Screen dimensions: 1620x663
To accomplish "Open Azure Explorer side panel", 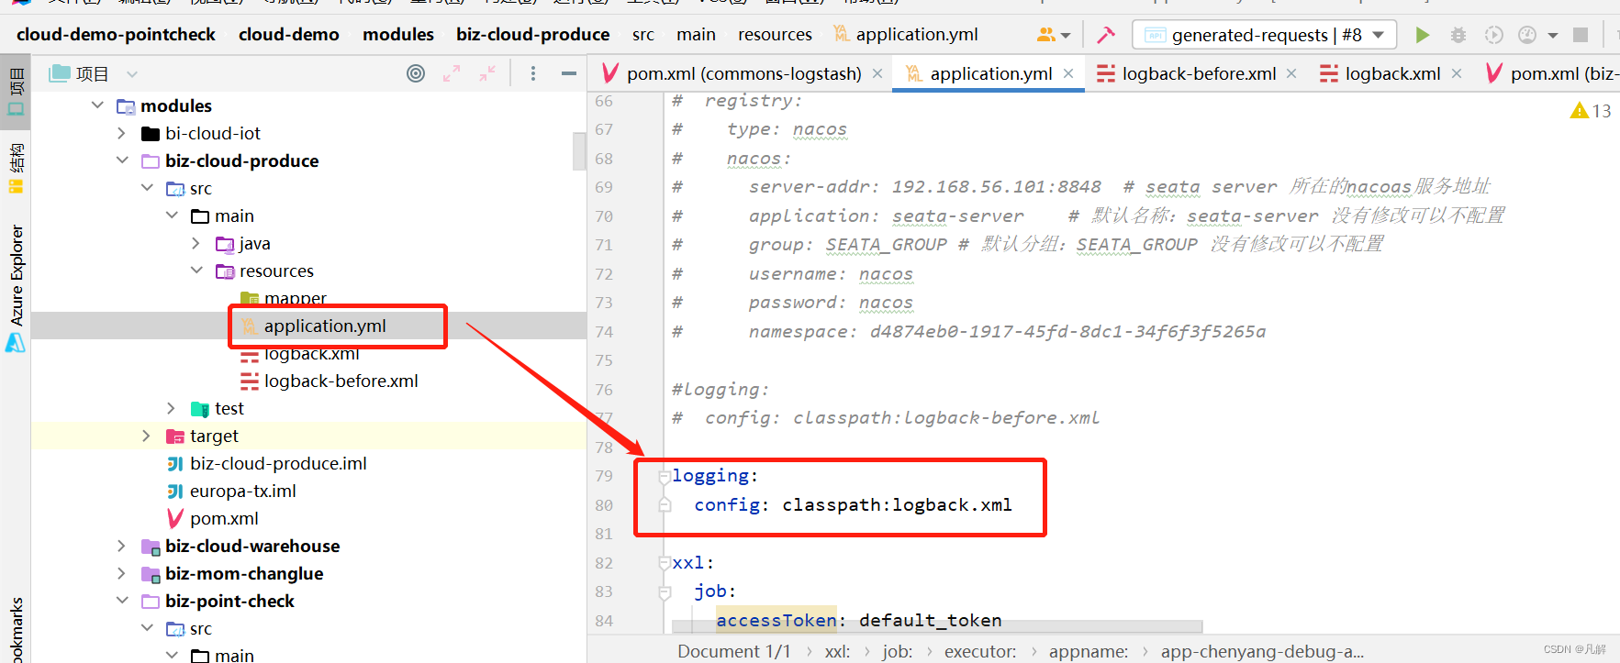I will click(x=16, y=289).
